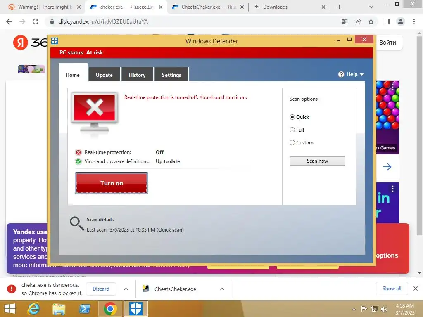Image resolution: width=423 pixels, height=317 pixels.
Task: Show hidden system tray icons
Action: coord(354,309)
